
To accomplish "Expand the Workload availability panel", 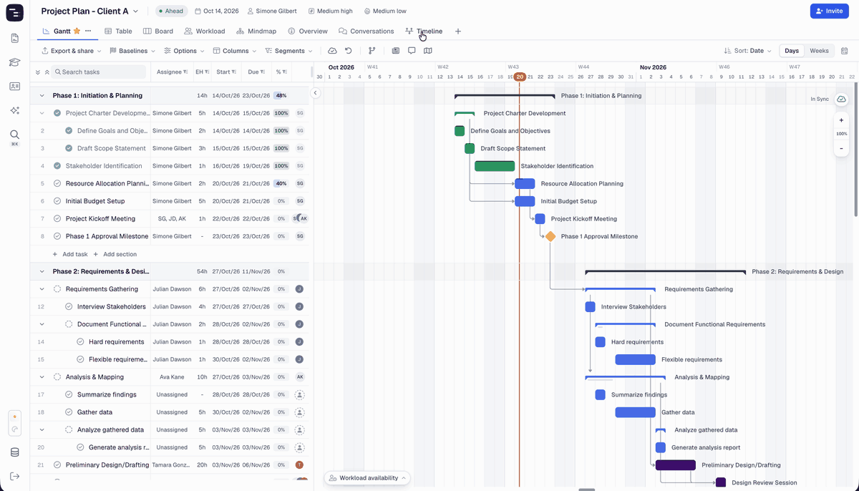I will pos(368,478).
